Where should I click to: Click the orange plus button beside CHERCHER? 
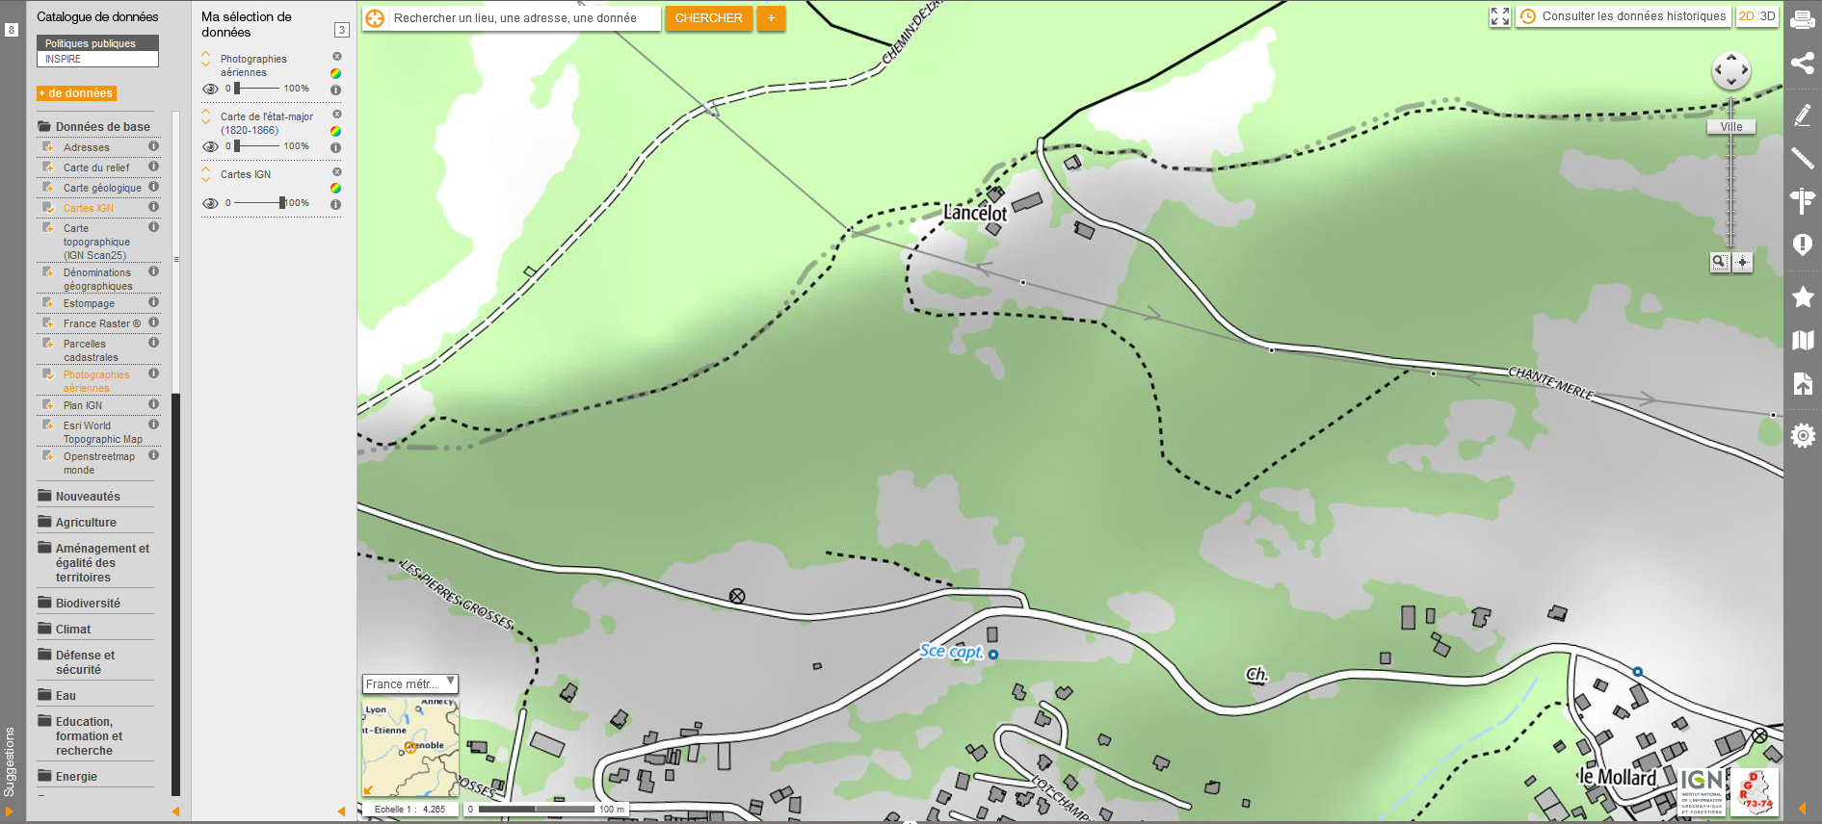tap(771, 18)
